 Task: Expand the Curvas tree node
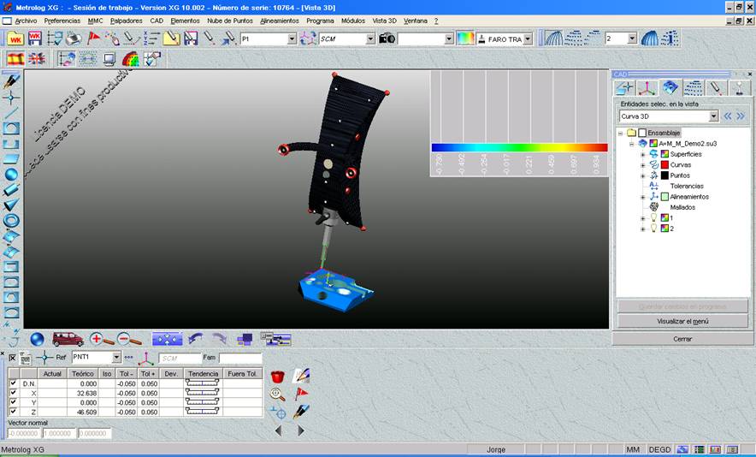pyautogui.click(x=643, y=165)
